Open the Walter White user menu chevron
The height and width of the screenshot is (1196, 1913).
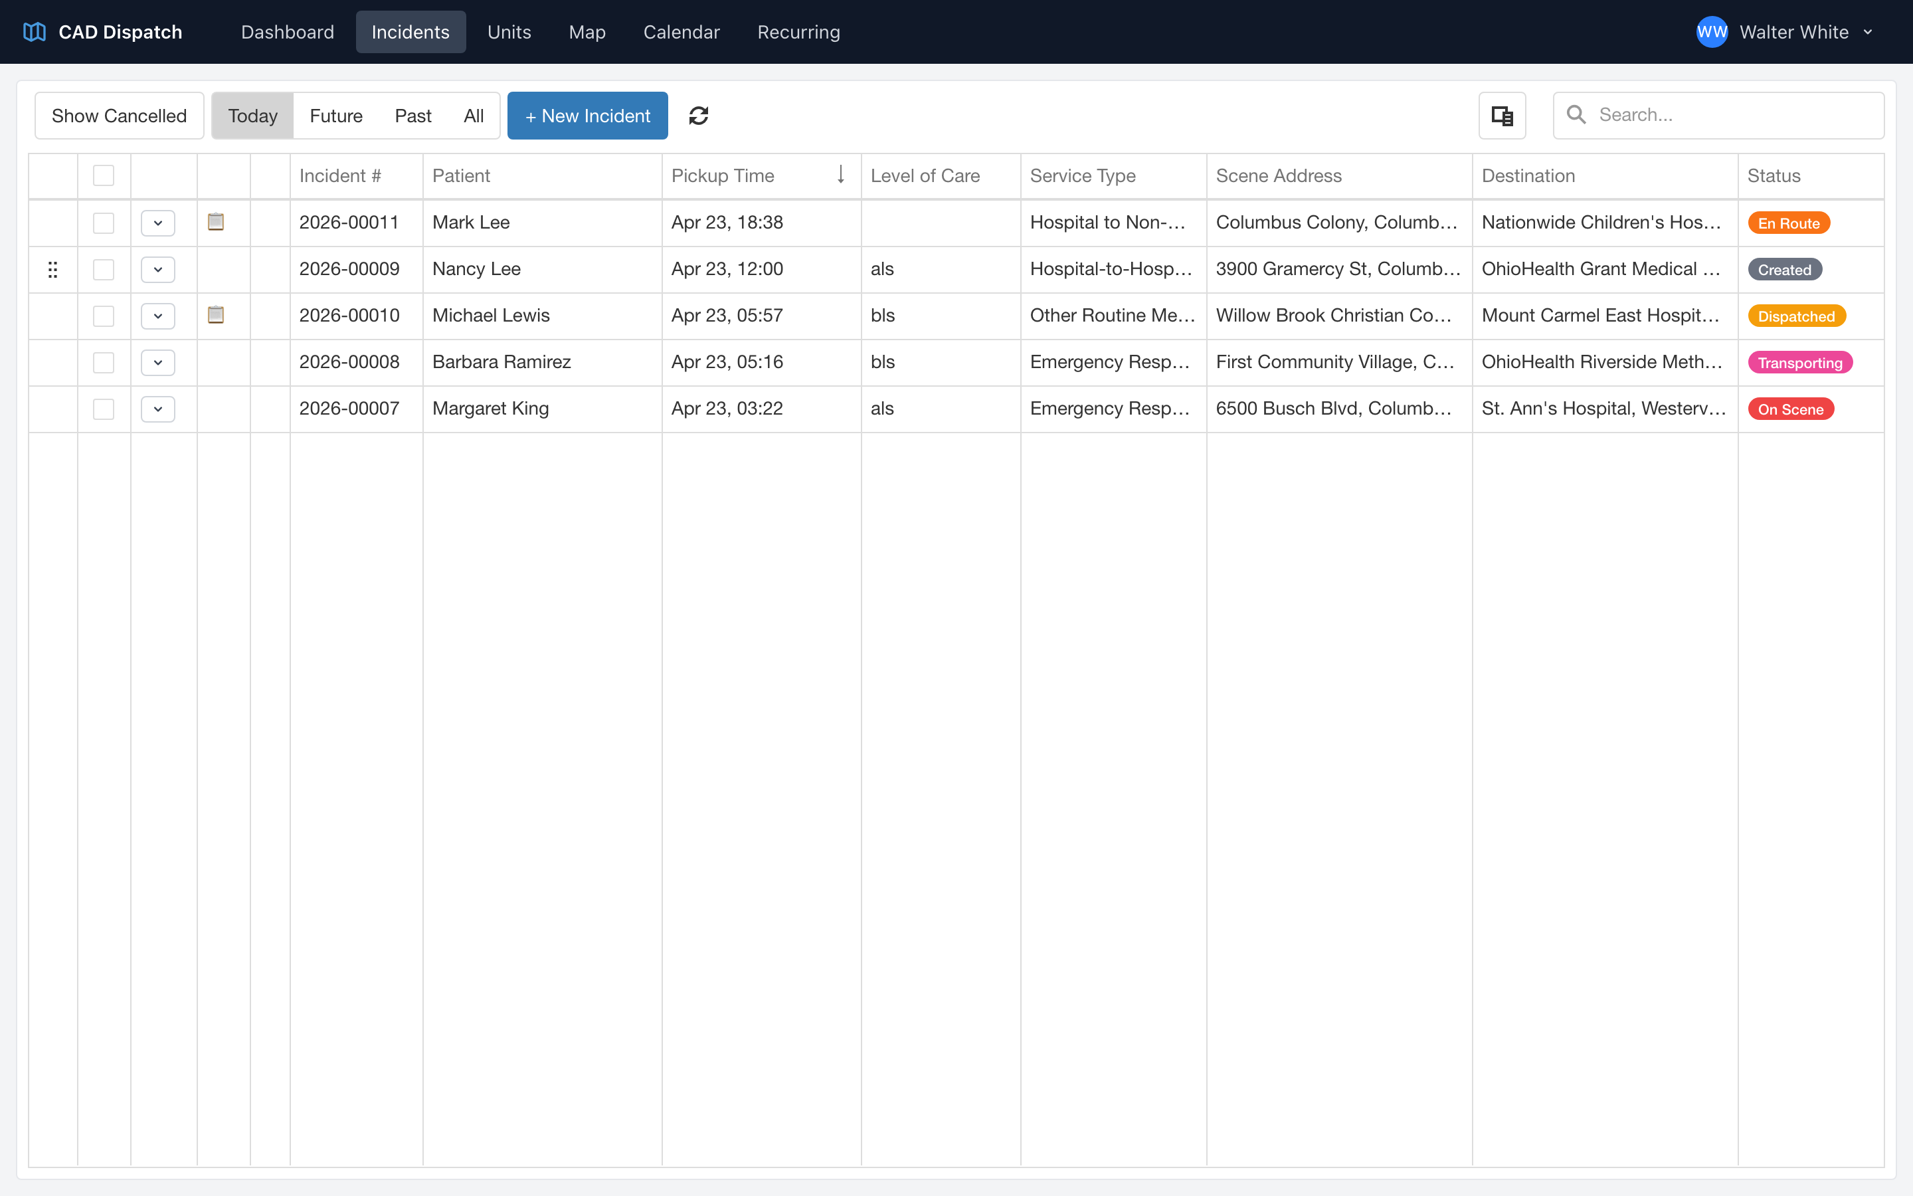click(1867, 33)
